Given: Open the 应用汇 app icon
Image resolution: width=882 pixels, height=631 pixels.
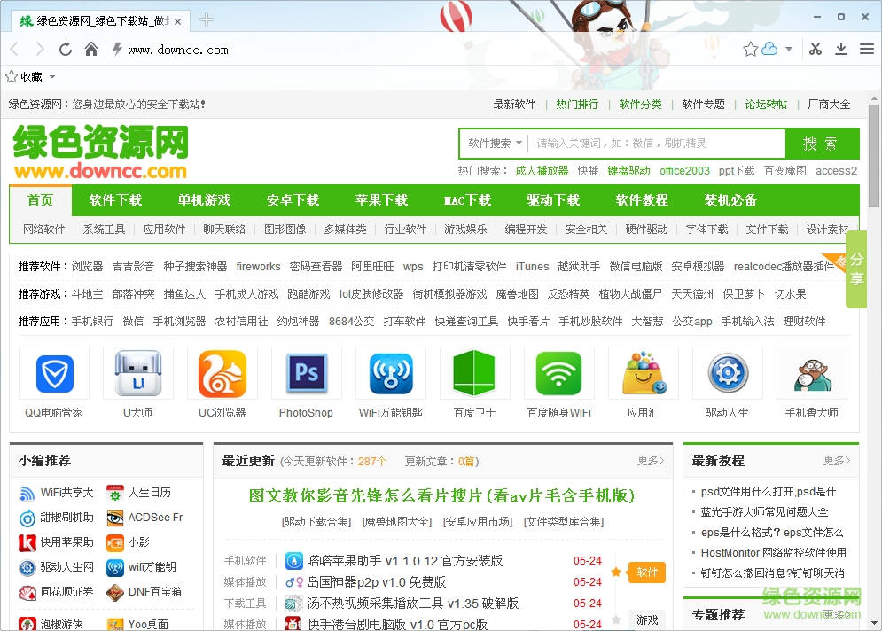Looking at the screenshot, I should pyautogui.click(x=644, y=373).
